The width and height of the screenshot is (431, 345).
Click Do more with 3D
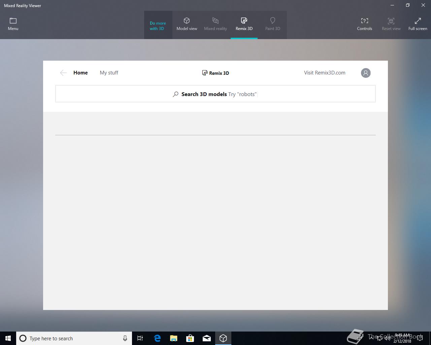[x=158, y=26]
